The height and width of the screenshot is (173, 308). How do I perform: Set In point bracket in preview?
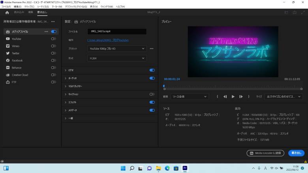(x=217, y=97)
